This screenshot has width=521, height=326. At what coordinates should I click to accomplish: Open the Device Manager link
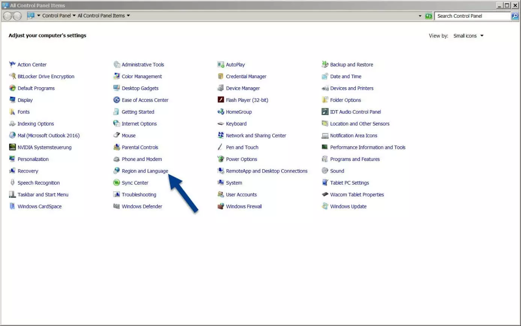(243, 88)
